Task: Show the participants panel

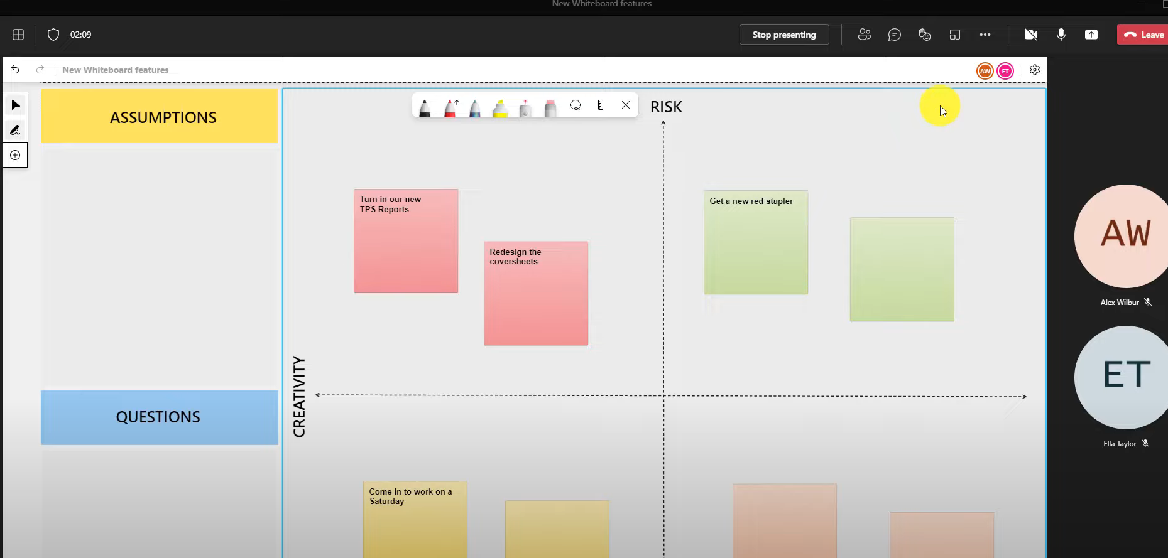Action: (x=865, y=35)
